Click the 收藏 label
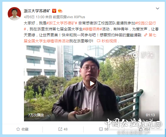The image size is (166, 137). 25,129
